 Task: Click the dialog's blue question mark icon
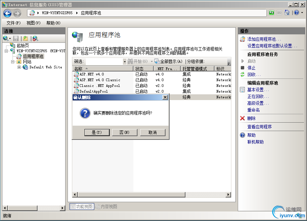click(85, 113)
